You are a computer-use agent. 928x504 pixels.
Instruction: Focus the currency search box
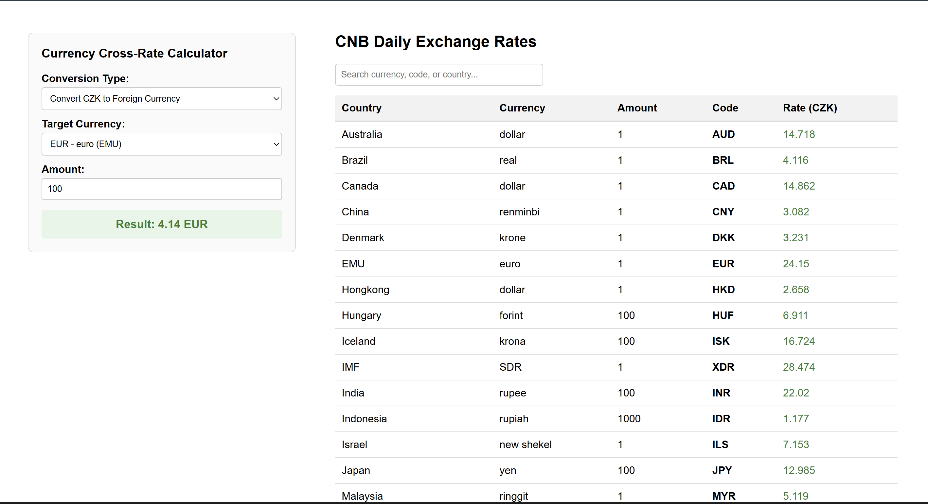(x=439, y=75)
